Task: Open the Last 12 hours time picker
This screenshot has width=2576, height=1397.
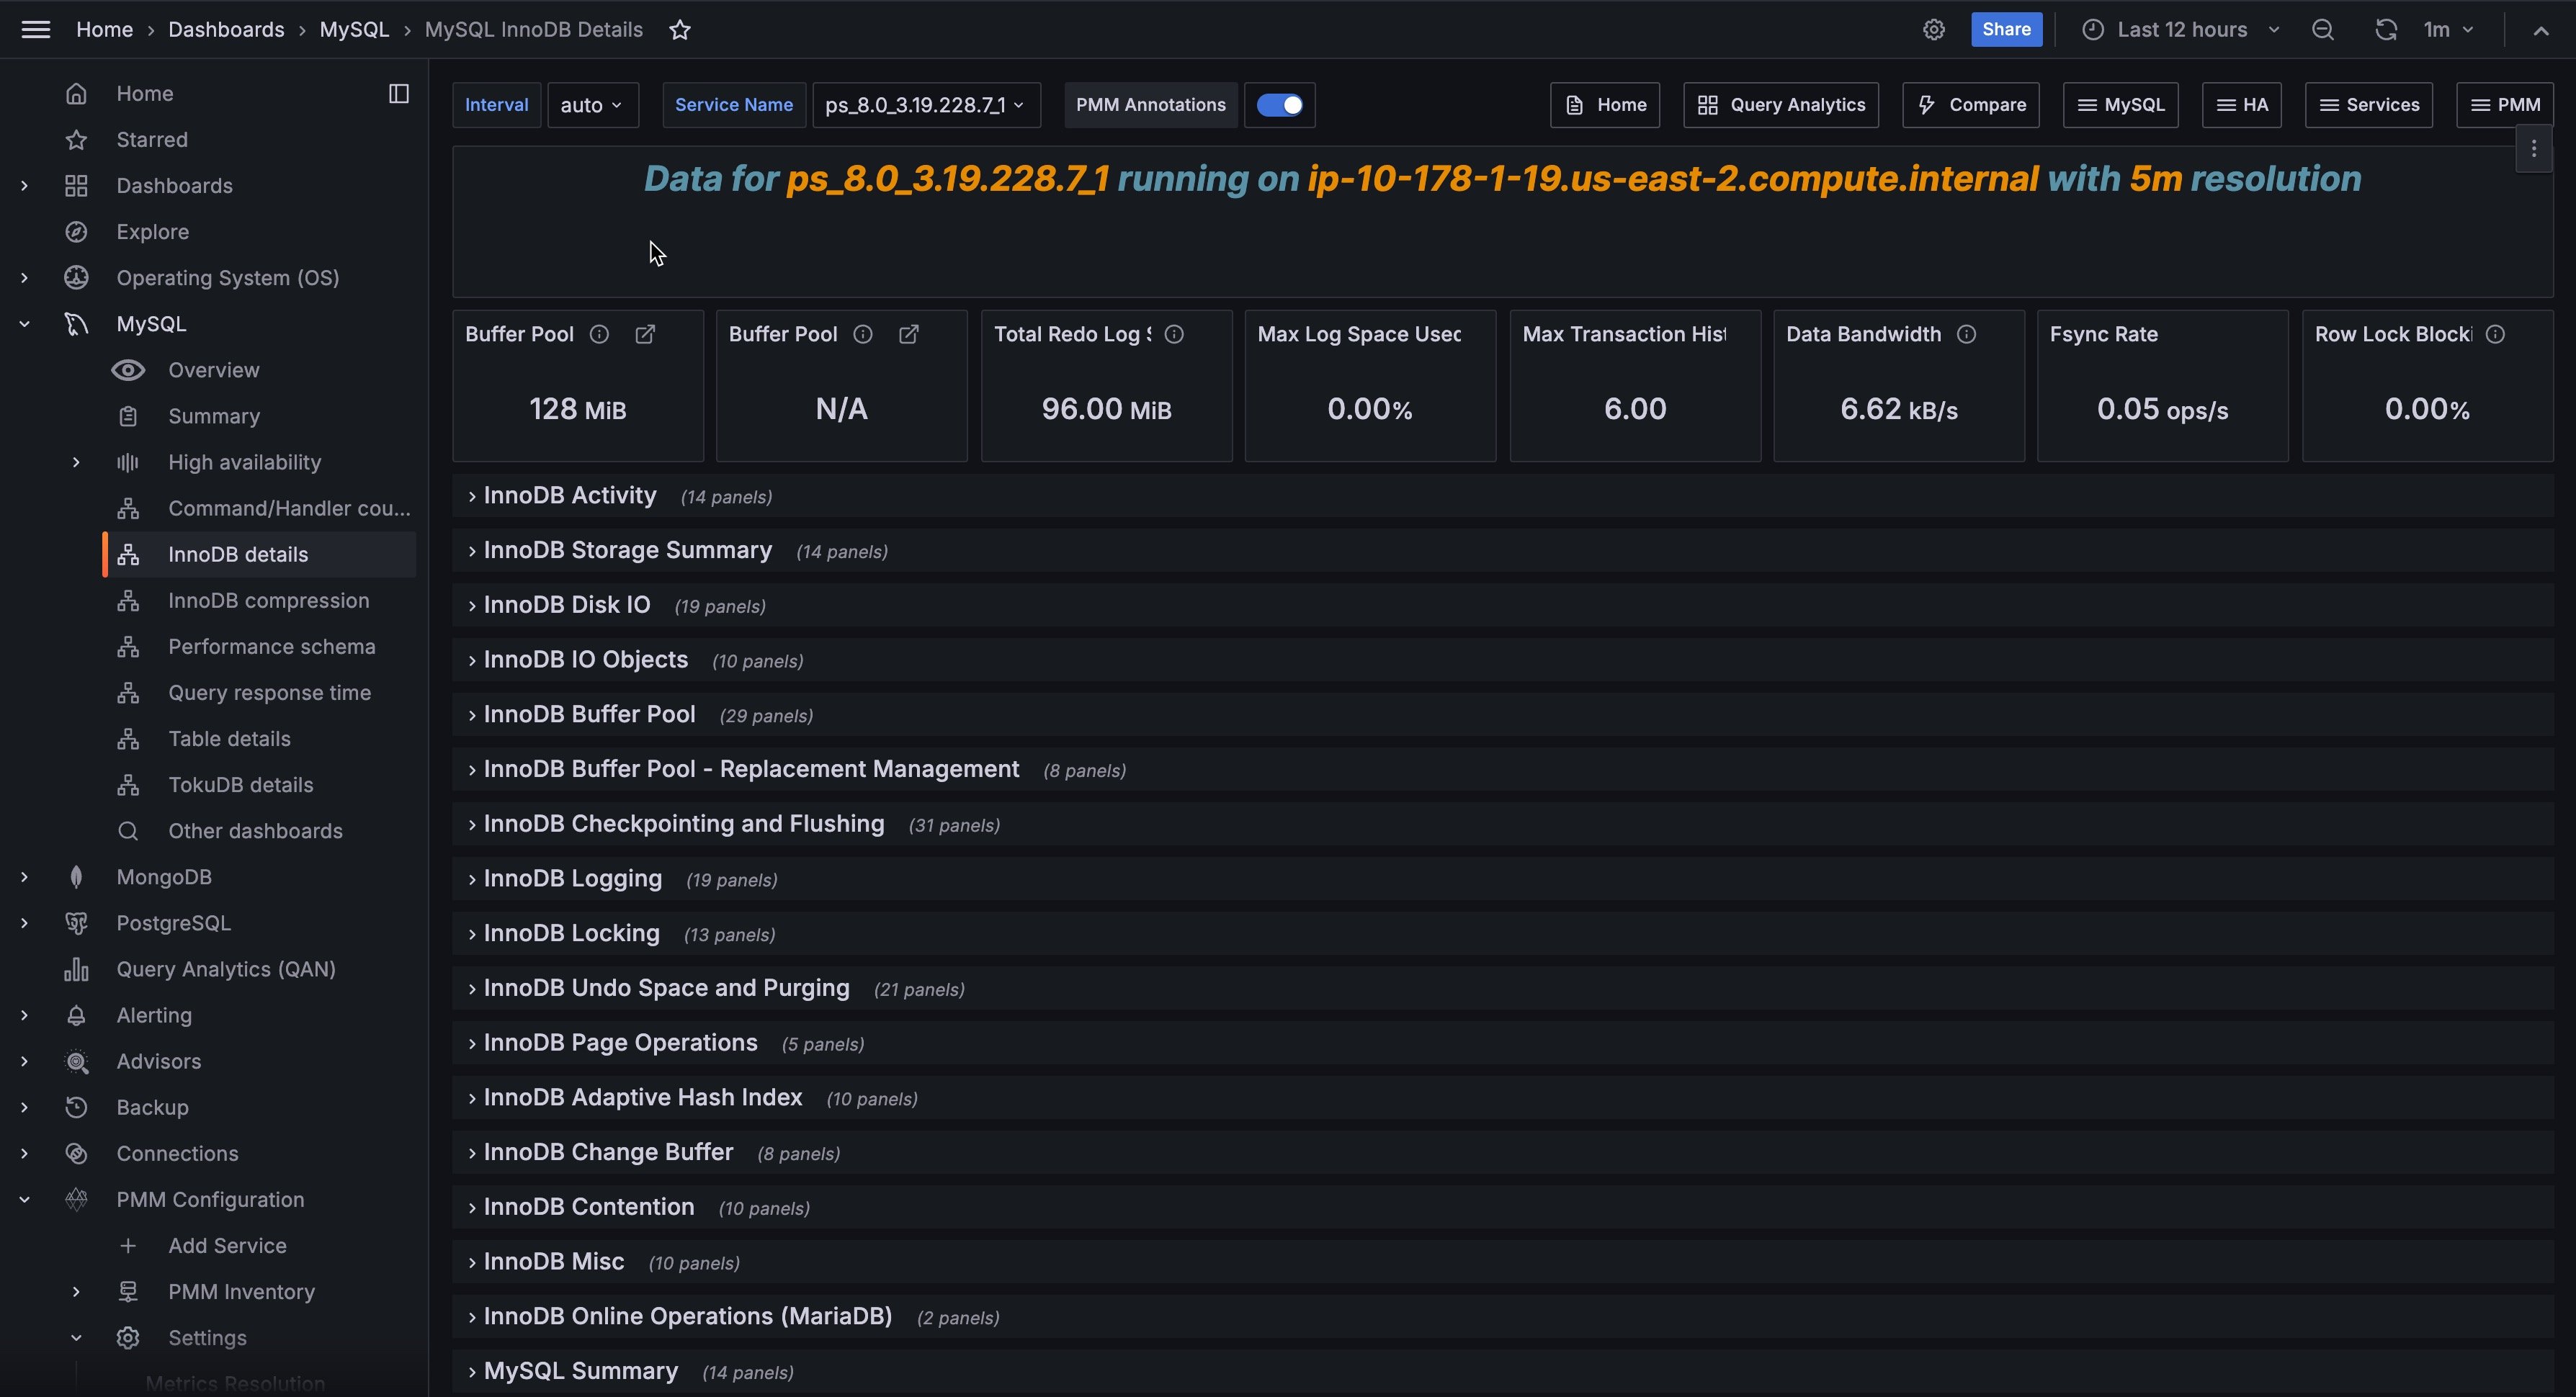Action: [2181, 30]
